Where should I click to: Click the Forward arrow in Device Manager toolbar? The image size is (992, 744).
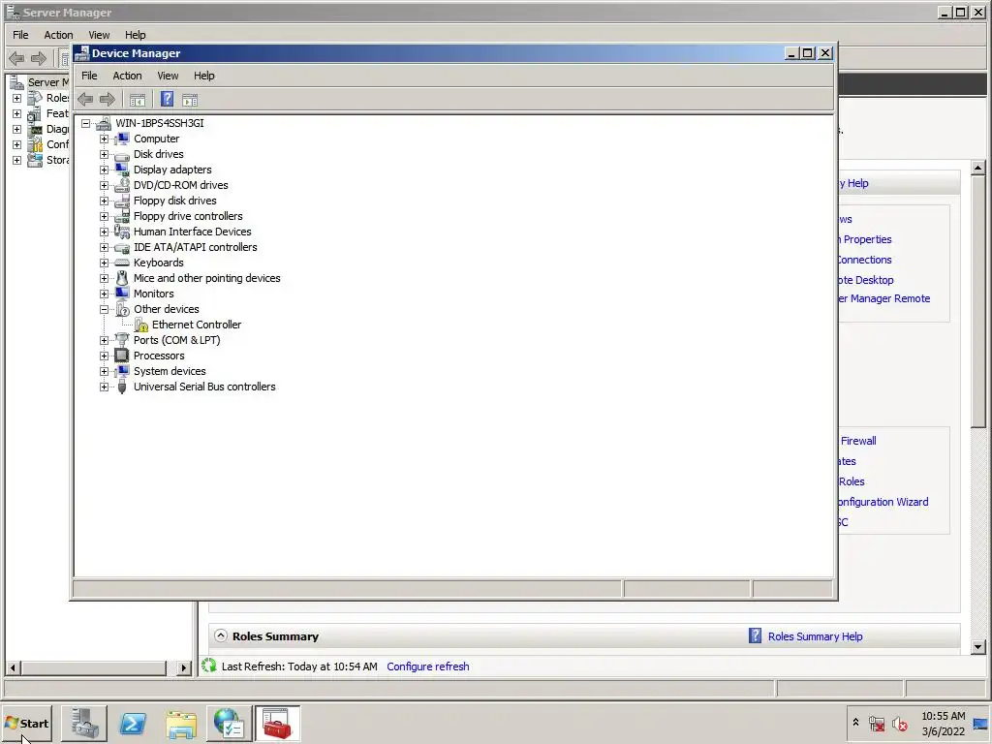[x=108, y=100]
